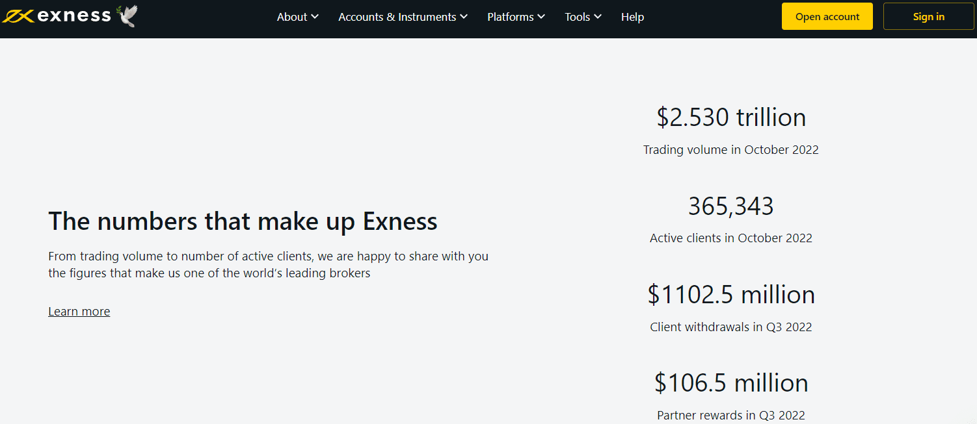Click the Sign in button

click(x=928, y=16)
